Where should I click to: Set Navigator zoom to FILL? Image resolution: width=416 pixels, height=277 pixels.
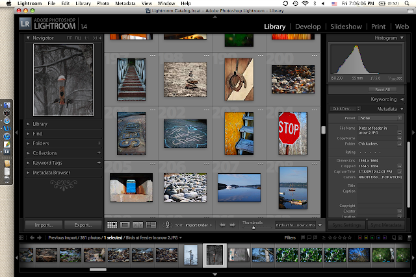click(x=77, y=38)
